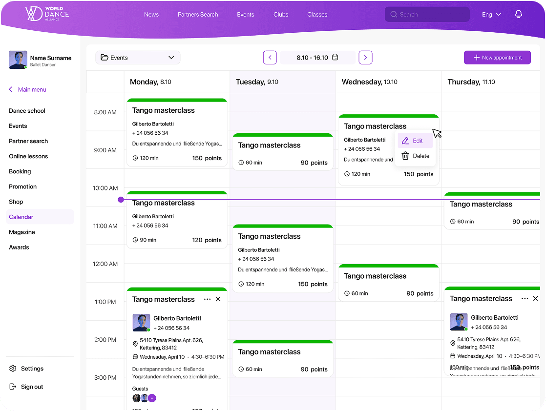Open three-dots menu on Monday 1 PM card
The image size is (546, 411).
(207, 299)
